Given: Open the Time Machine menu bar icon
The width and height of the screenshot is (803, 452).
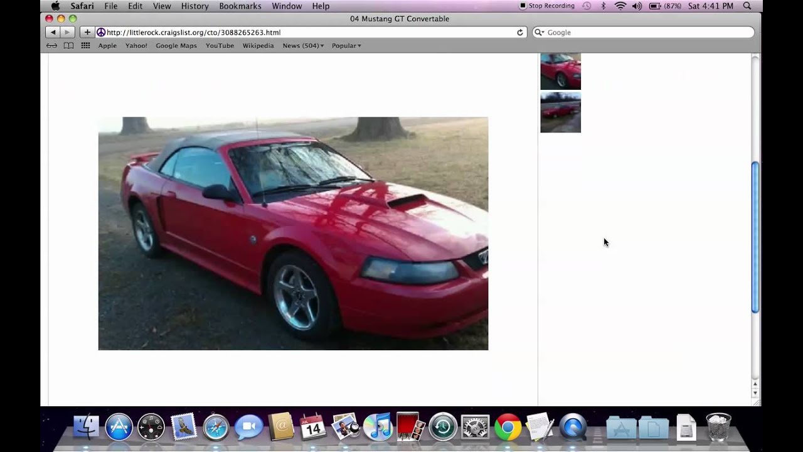Looking at the screenshot, I should tap(587, 6).
